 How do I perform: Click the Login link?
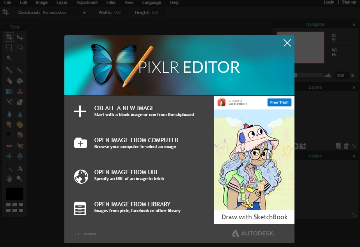tap(329, 2)
